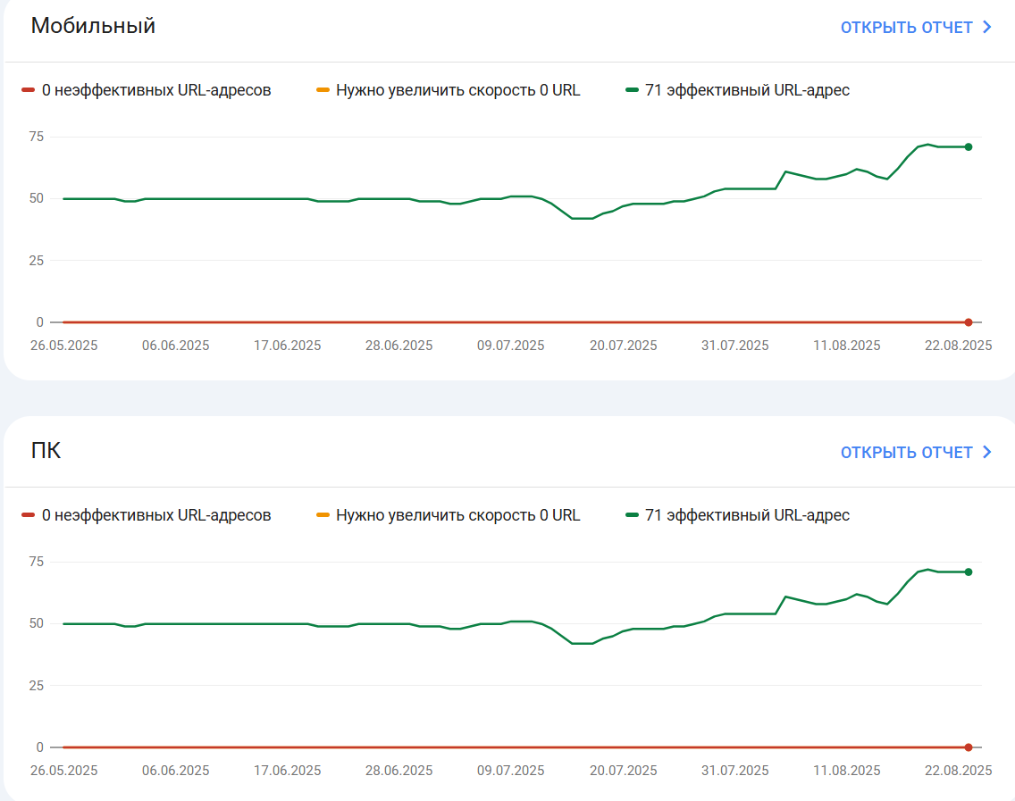The width and height of the screenshot is (1015, 801).
Task: Click the 06.06.2025 date label on the Мобильный chart
Action: pos(176,346)
